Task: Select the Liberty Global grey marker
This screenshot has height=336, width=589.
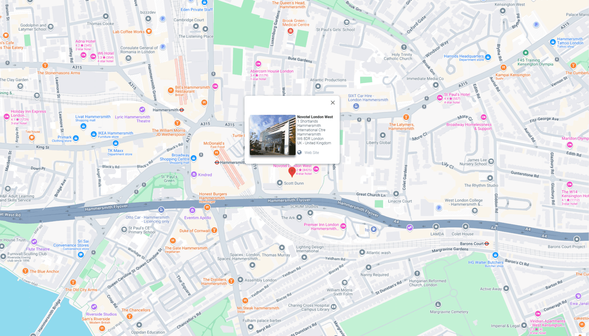Action: click(x=383, y=135)
